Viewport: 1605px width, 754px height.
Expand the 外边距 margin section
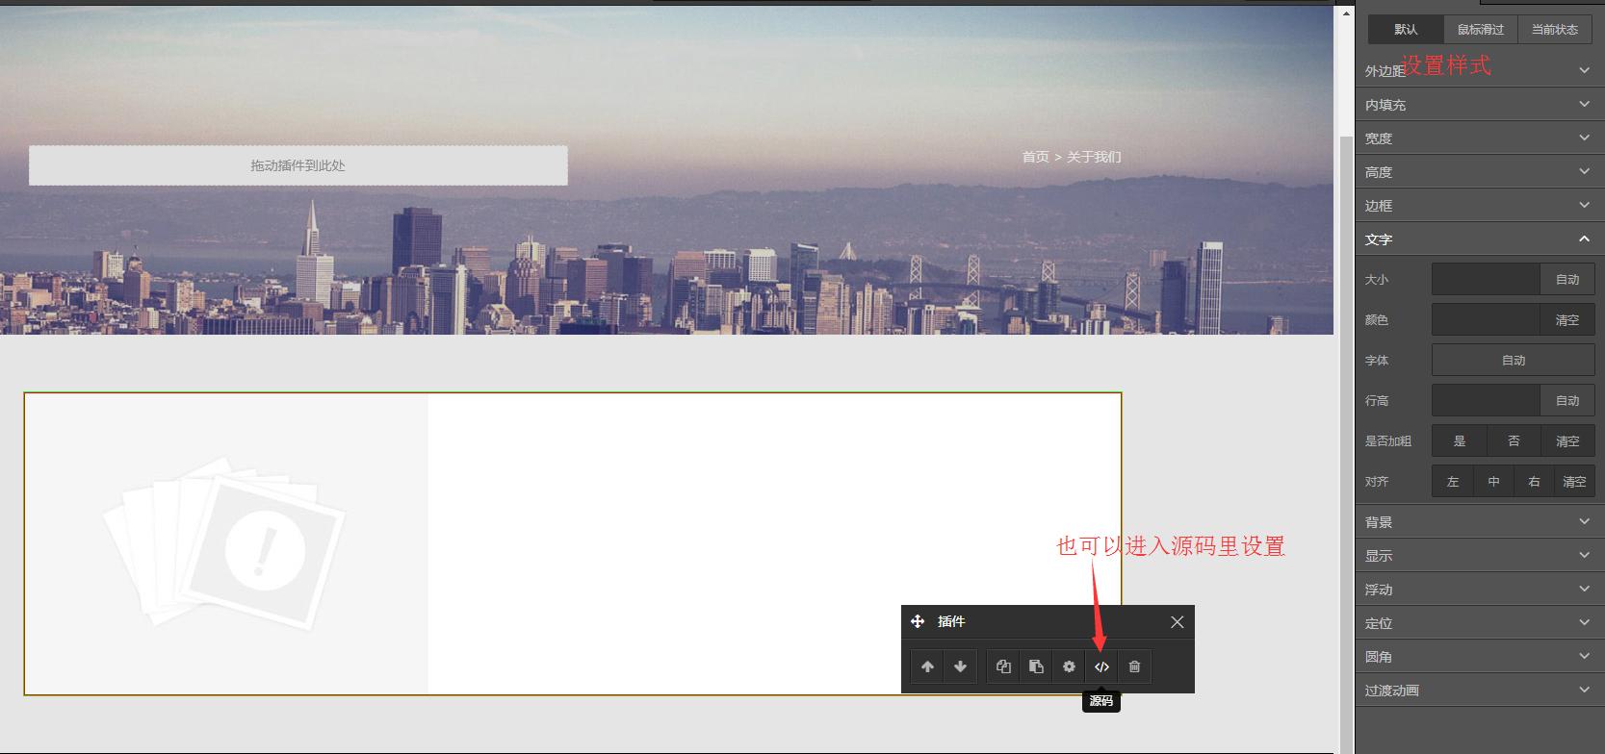tap(1479, 71)
